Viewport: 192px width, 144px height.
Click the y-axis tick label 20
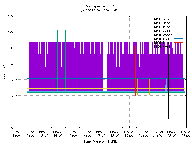point(12,96)
